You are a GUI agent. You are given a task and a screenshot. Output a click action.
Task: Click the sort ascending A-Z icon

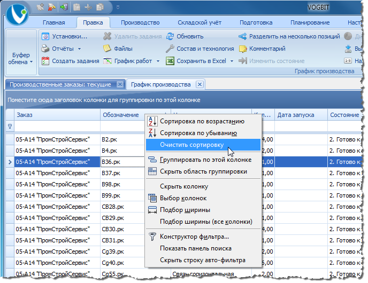coord(152,121)
